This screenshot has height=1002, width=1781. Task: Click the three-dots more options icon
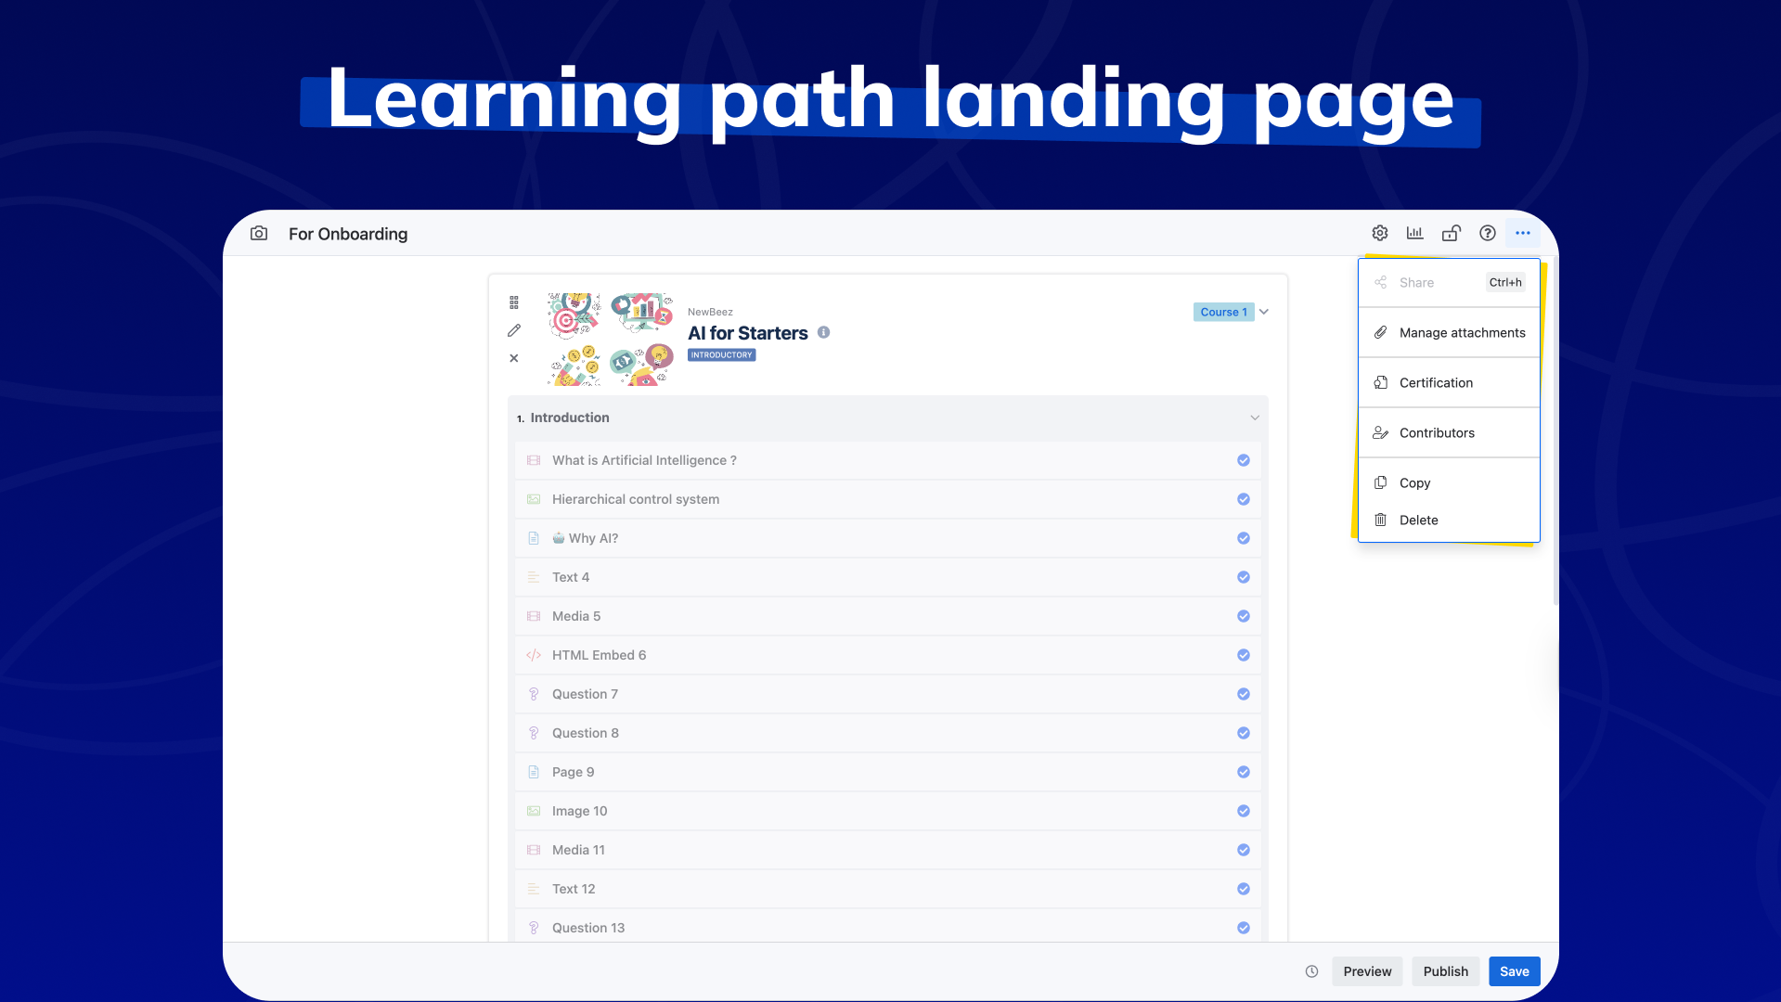pyautogui.click(x=1523, y=233)
